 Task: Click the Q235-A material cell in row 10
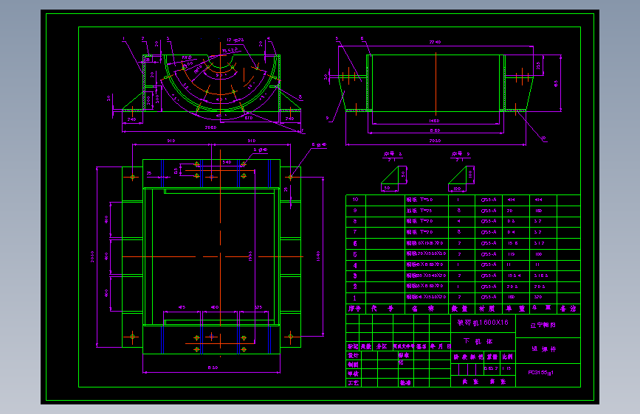tap(489, 200)
